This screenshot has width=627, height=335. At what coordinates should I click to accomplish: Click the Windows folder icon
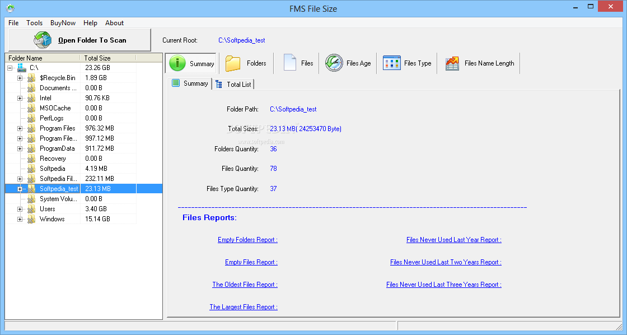(x=31, y=219)
